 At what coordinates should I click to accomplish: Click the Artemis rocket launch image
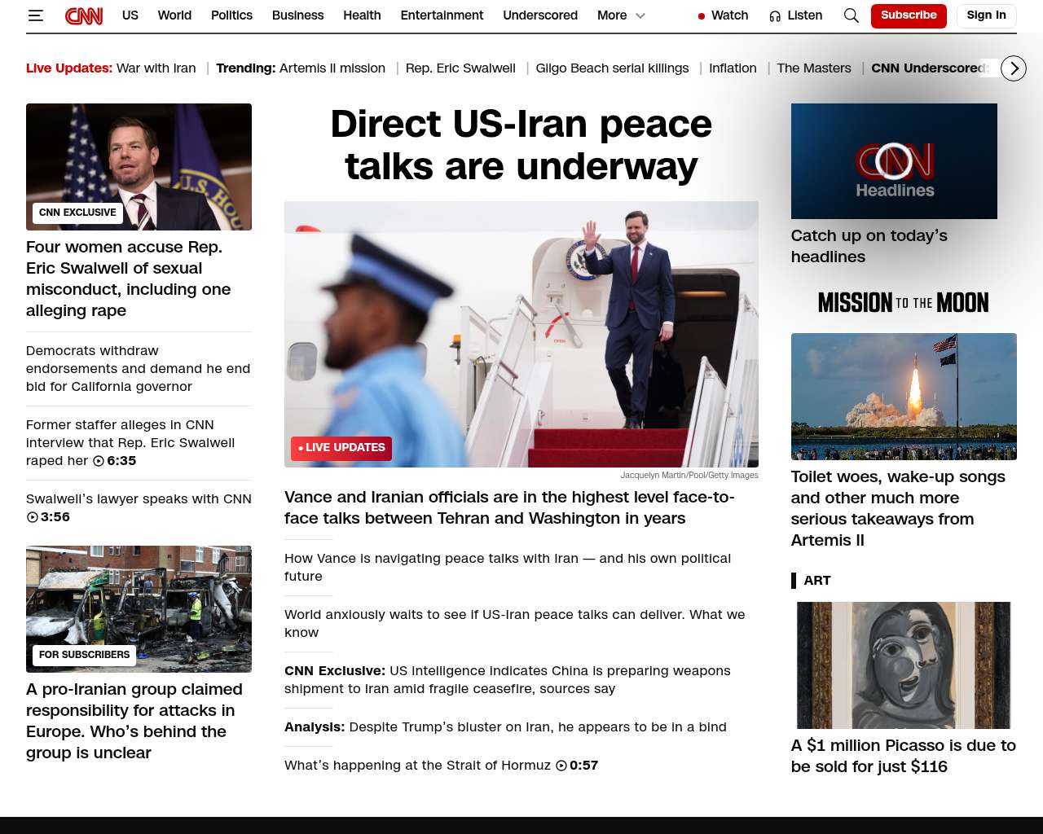[x=904, y=397]
